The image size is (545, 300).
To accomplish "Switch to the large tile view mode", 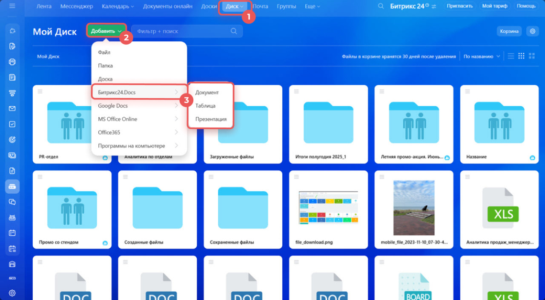I will coord(532,56).
